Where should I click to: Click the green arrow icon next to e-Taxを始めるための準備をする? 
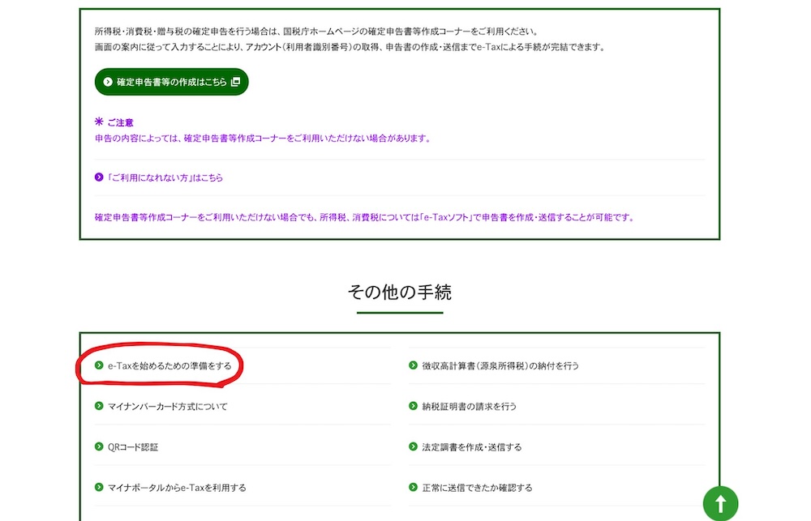click(x=99, y=365)
